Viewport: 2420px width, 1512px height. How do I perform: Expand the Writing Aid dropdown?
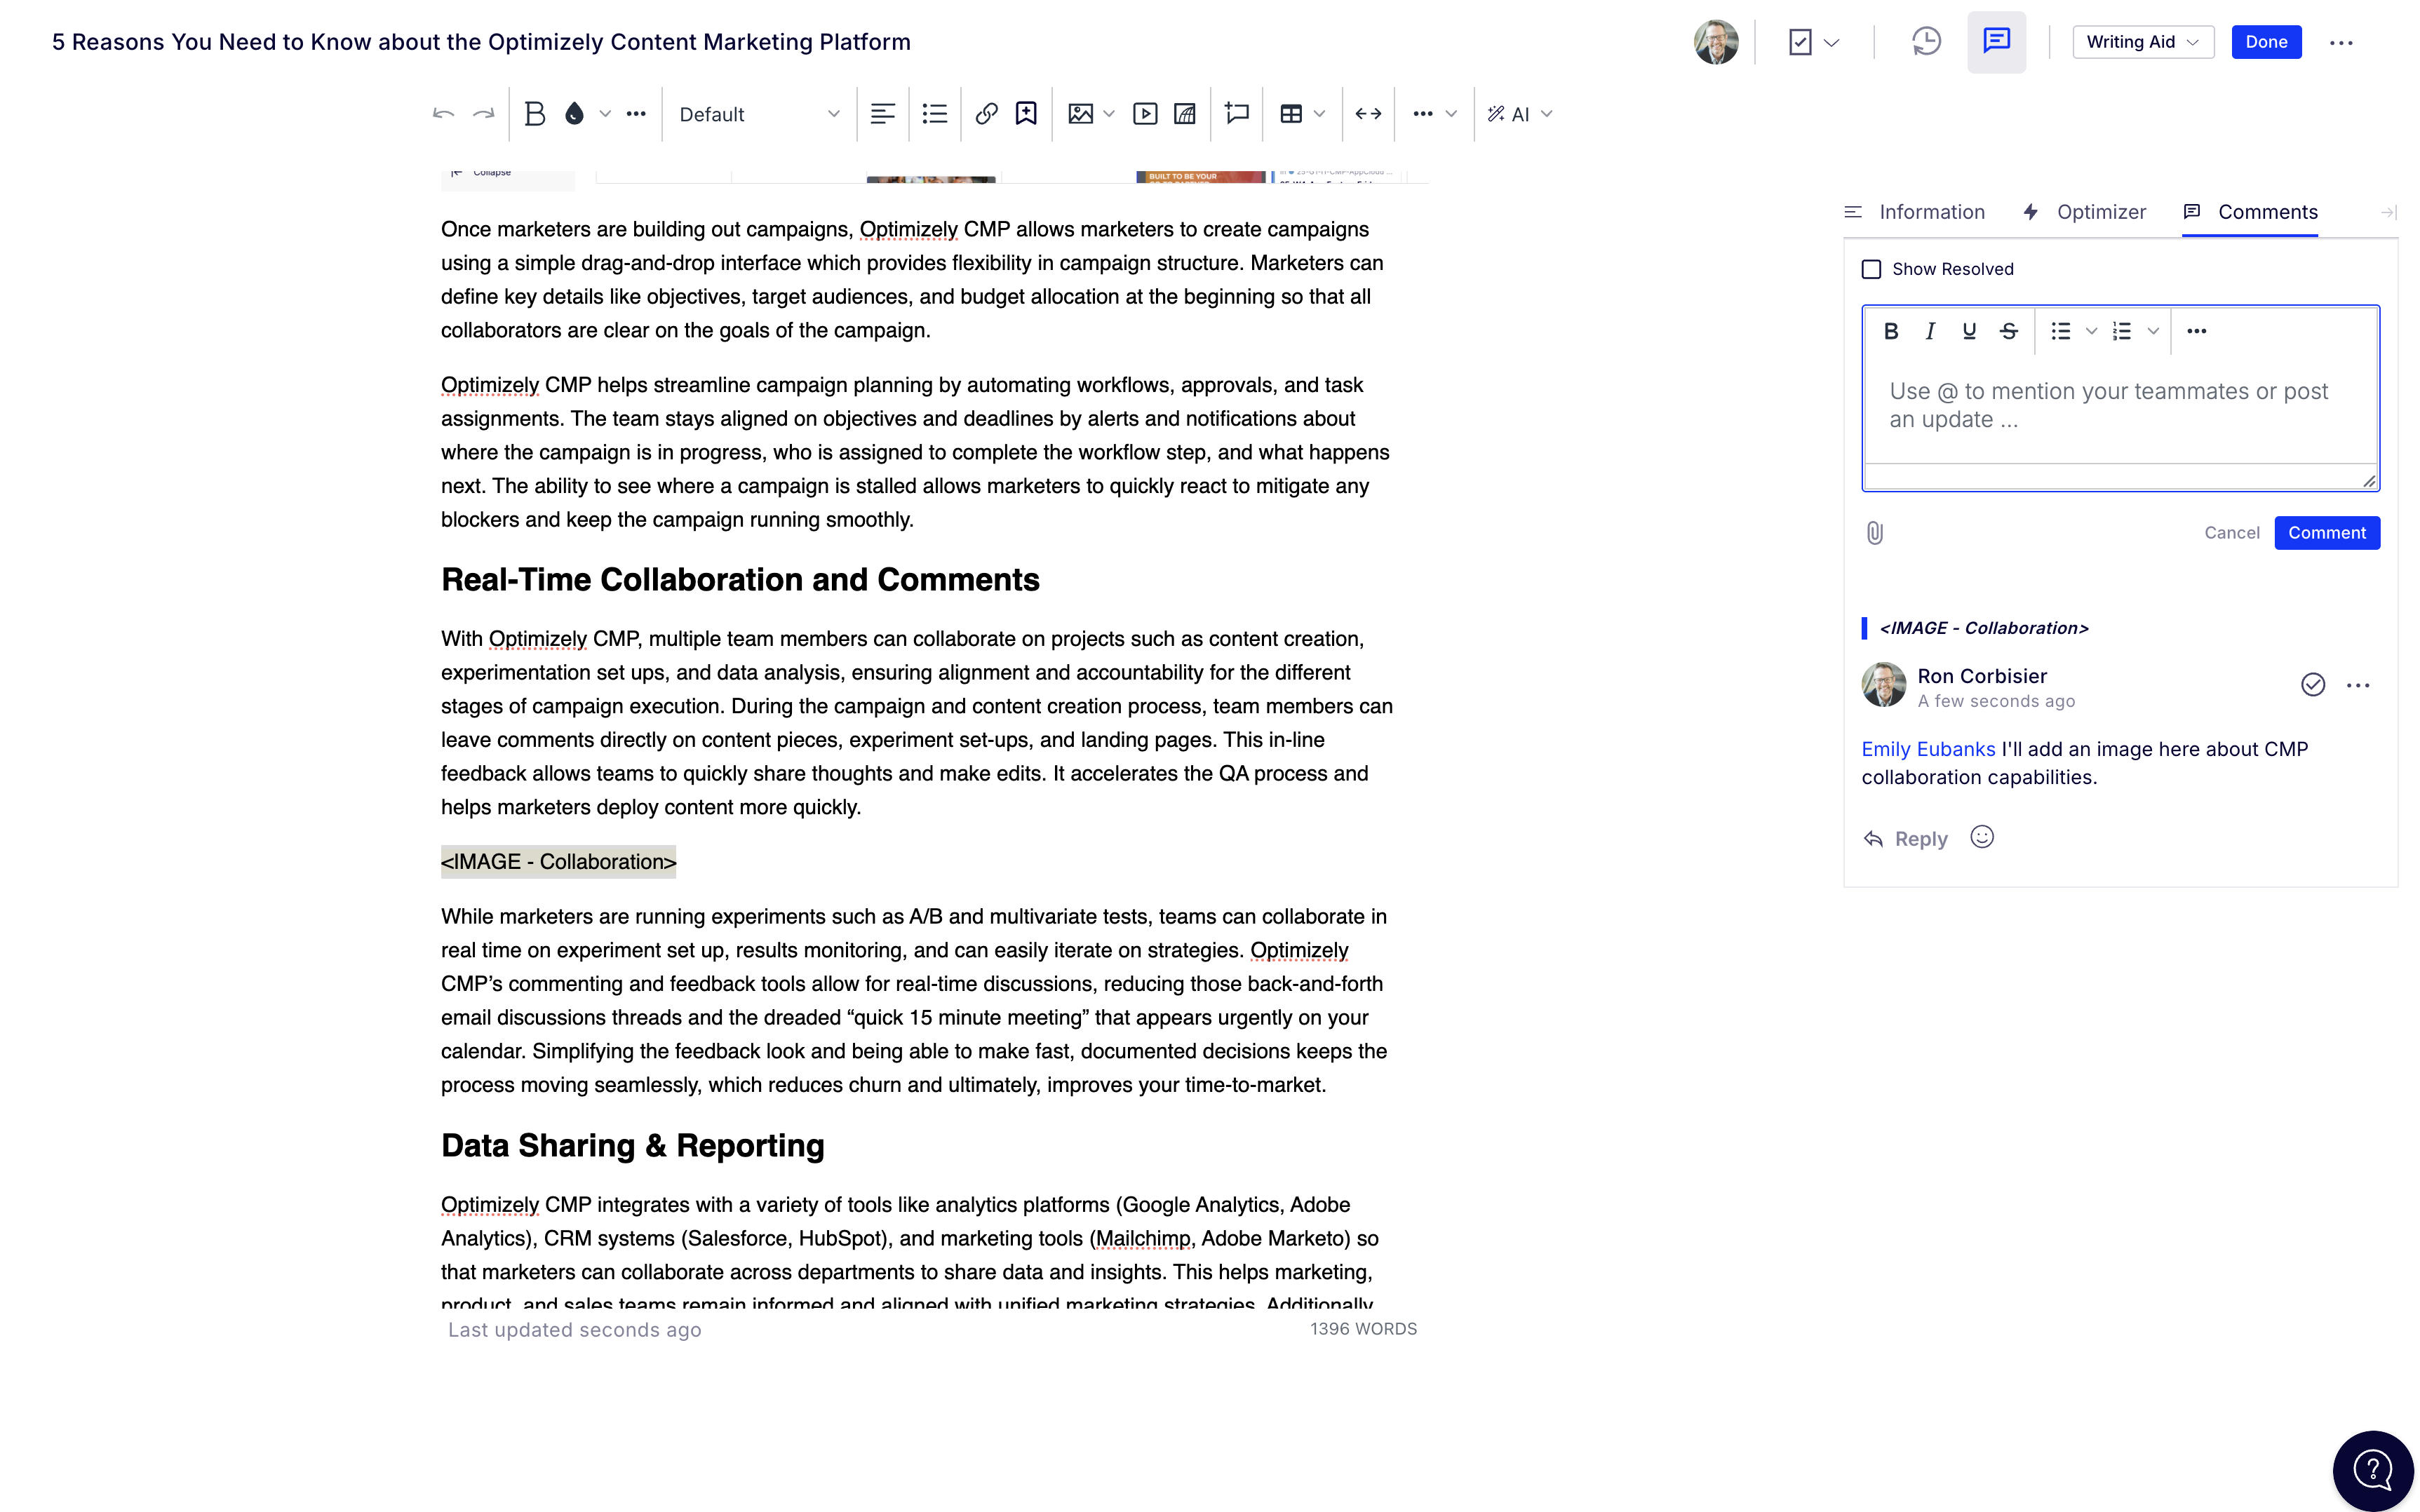click(x=2142, y=41)
